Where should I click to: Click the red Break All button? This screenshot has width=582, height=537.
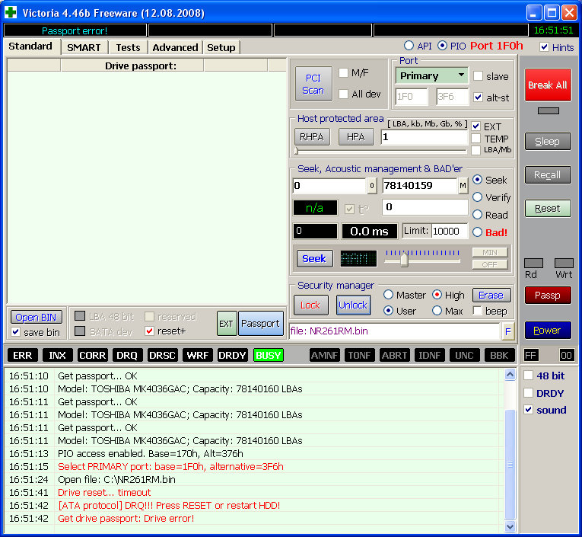tap(547, 85)
